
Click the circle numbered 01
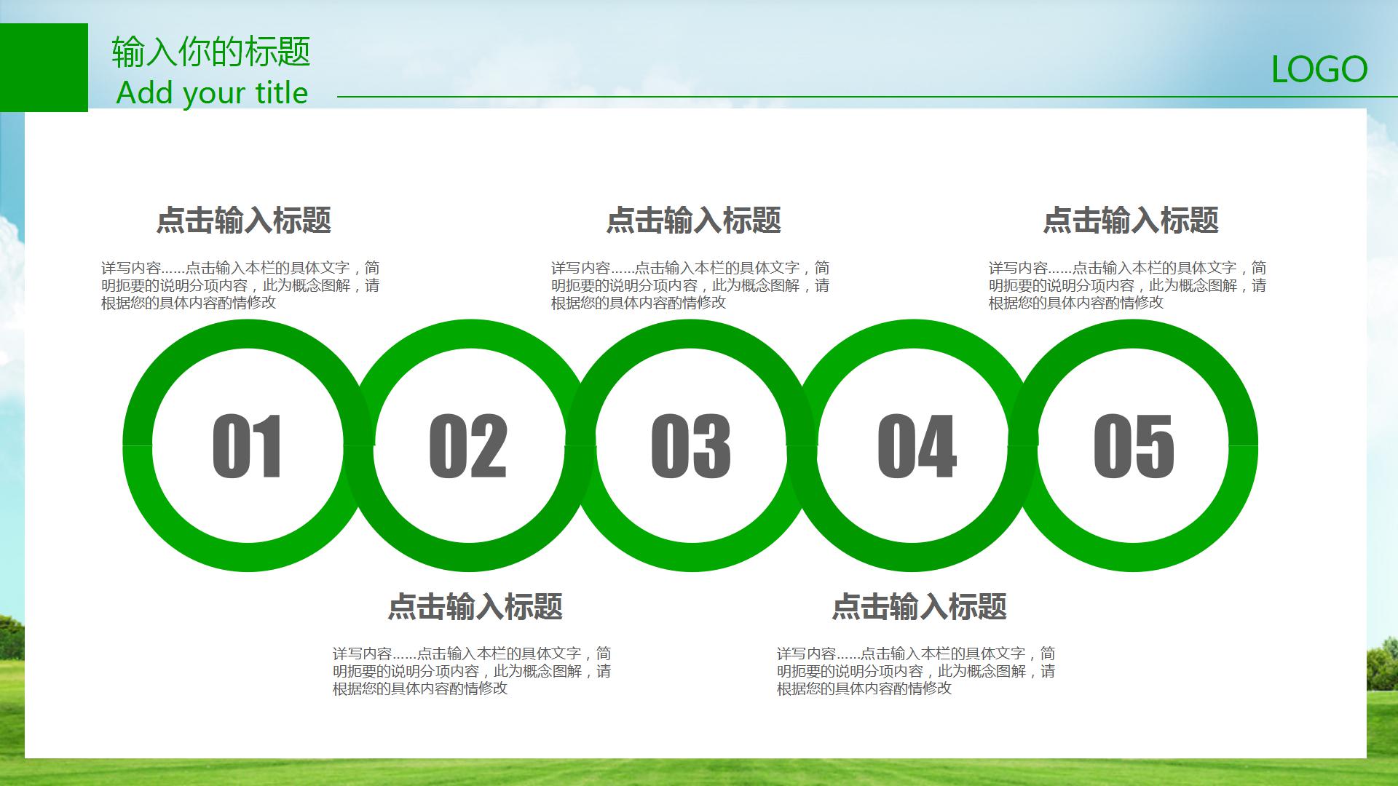[x=248, y=445]
